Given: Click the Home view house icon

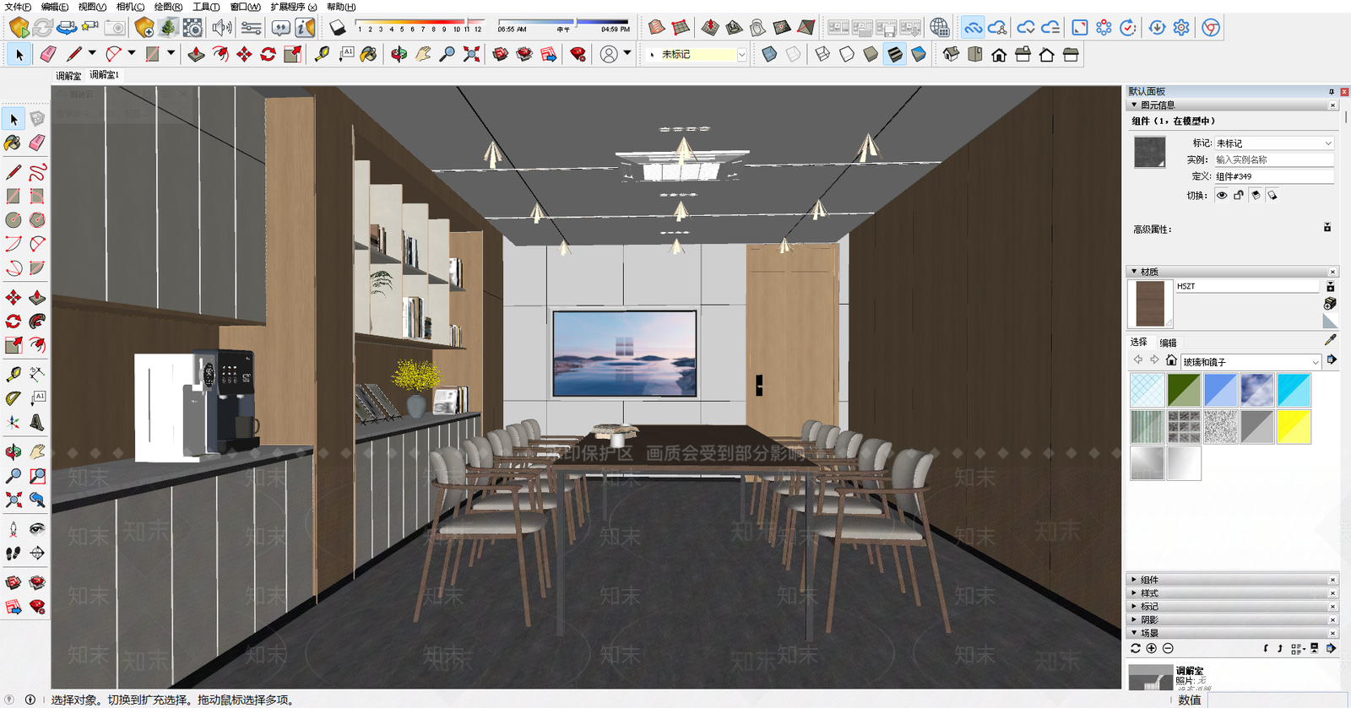Looking at the screenshot, I should (x=999, y=55).
